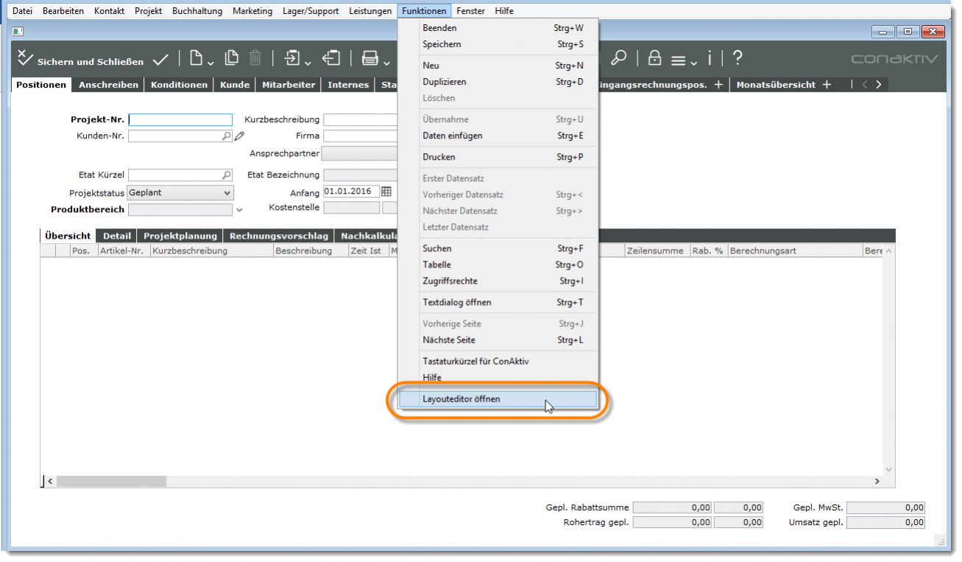The image size is (962, 562).
Task: Click the table's horizontal scrollbar thumb
Action: 111,481
